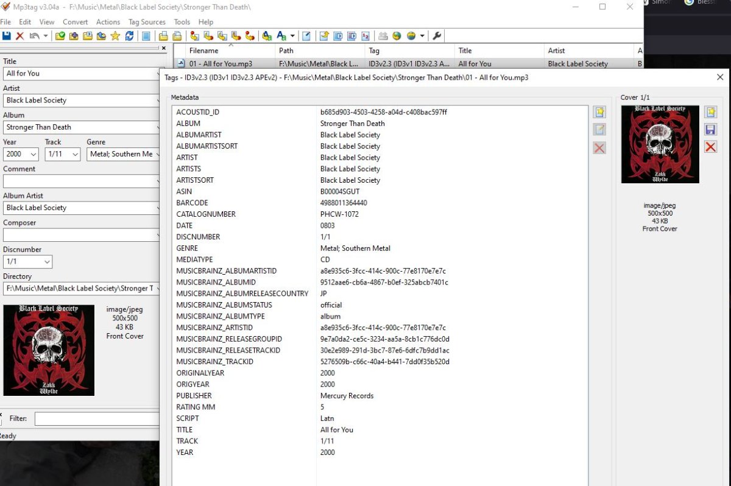Screen dimensions: 731x486
Task: Open the Track dropdown showing 1/11
Action: pos(75,154)
